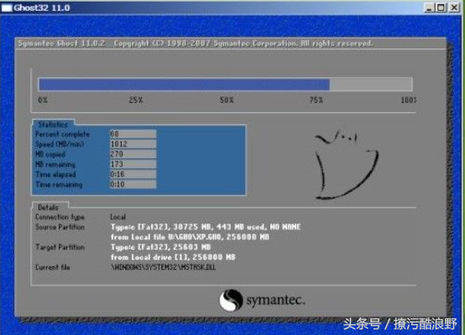Click the "MB copied" label
The width and height of the screenshot is (465, 335).
[50, 154]
